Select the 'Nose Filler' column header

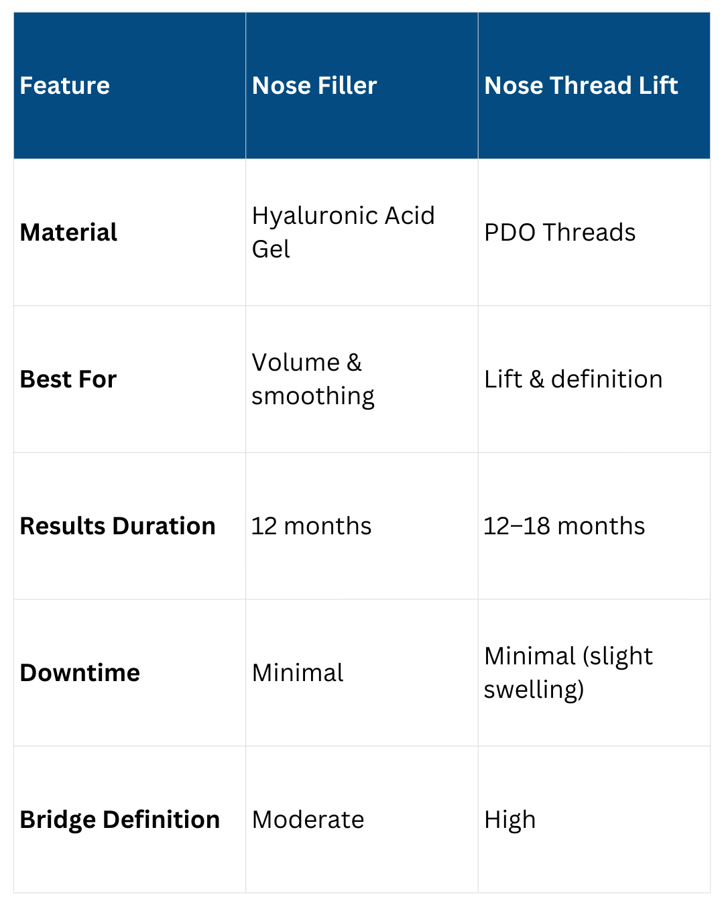tap(314, 86)
